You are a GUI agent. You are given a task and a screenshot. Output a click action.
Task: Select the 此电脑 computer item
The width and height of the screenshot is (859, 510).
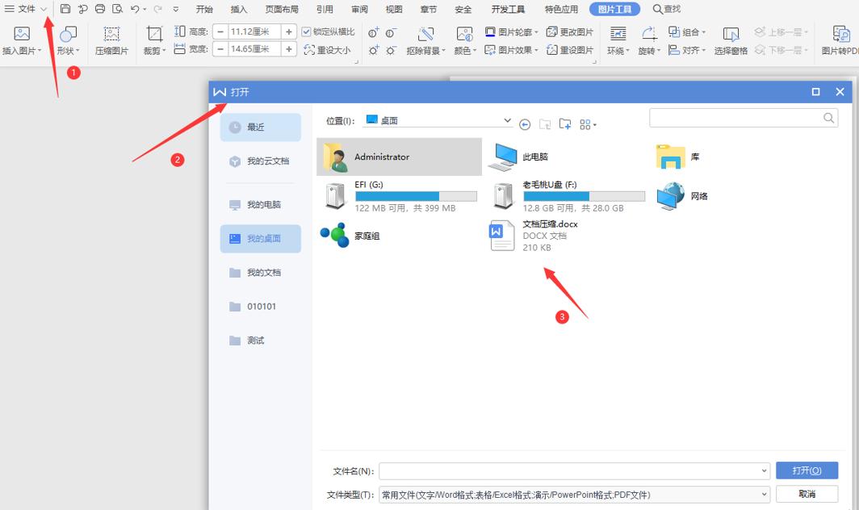pos(521,157)
